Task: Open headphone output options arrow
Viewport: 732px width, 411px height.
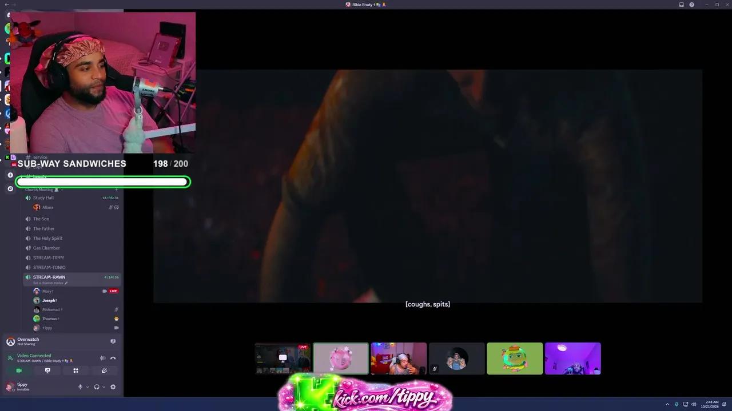Action: click(x=104, y=387)
